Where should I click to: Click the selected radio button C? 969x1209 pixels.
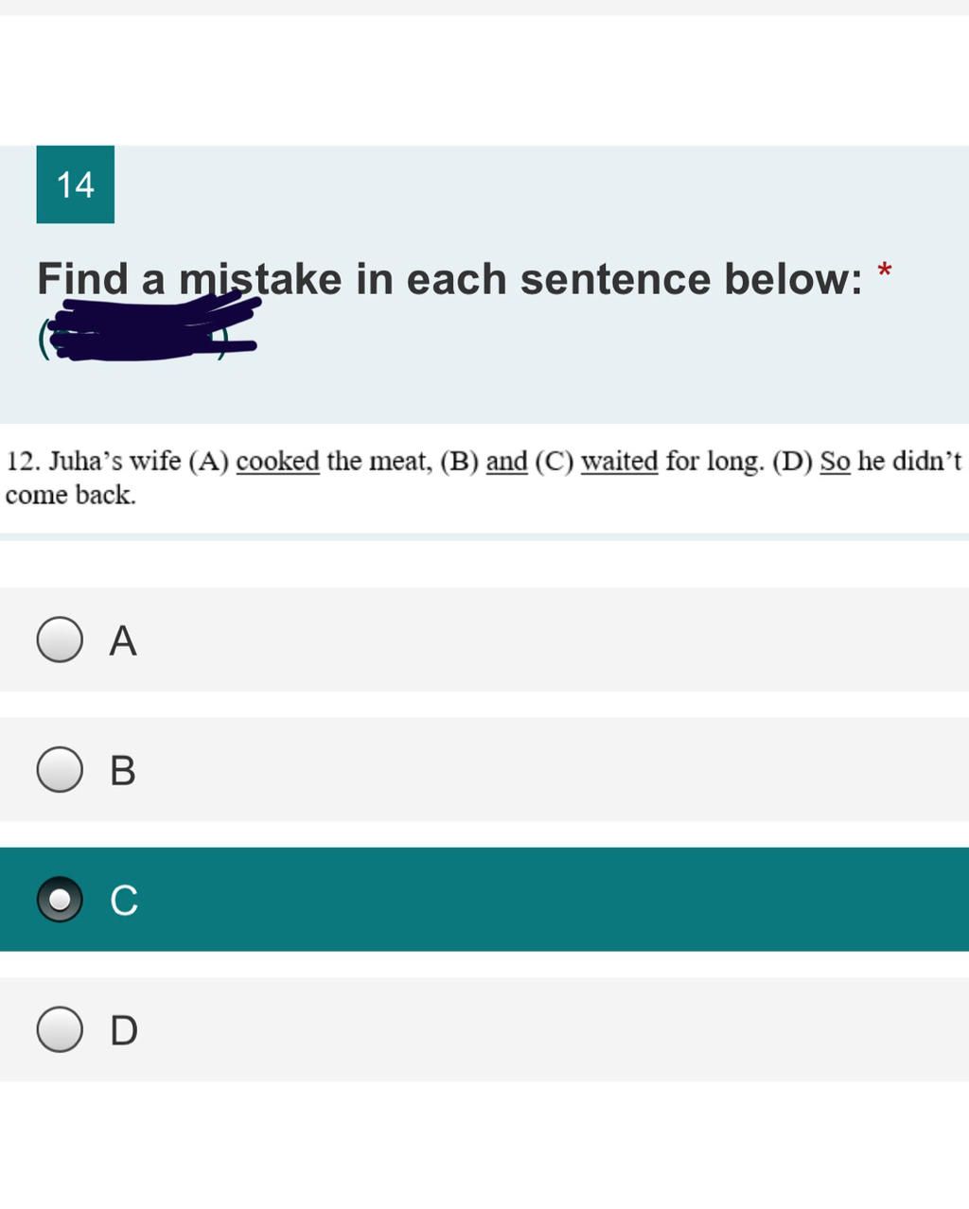[60, 899]
